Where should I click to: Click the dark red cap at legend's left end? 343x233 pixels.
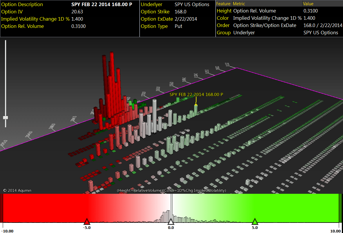tap(1, 208)
